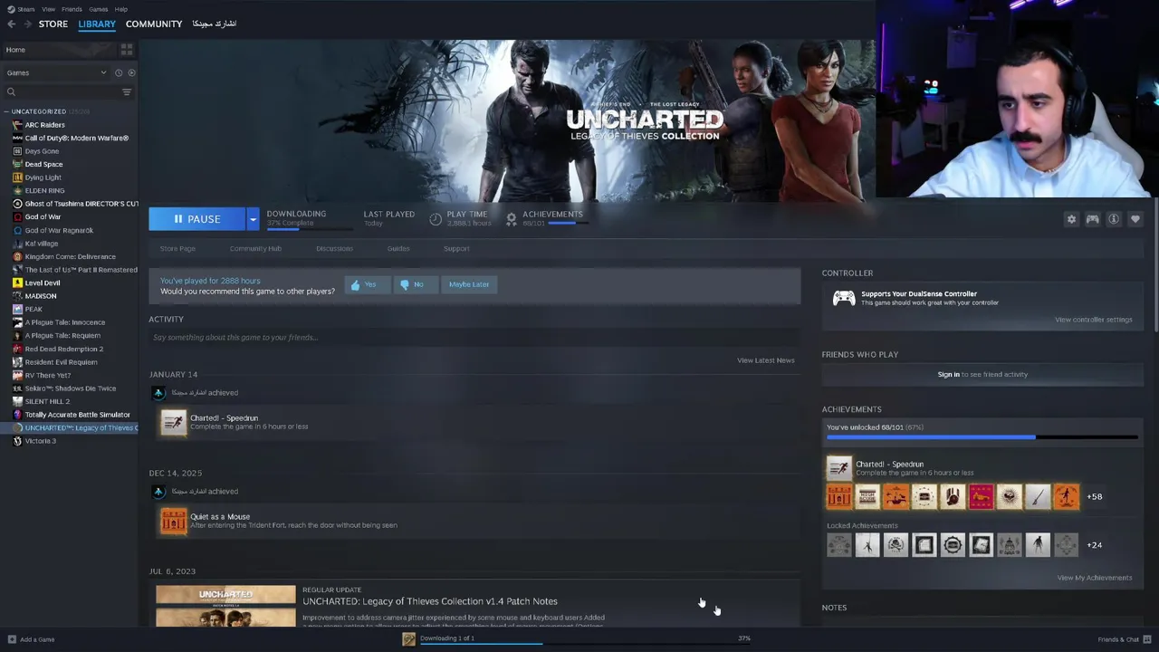Add game to favorites heart icon
The image size is (1159, 652).
point(1135,219)
